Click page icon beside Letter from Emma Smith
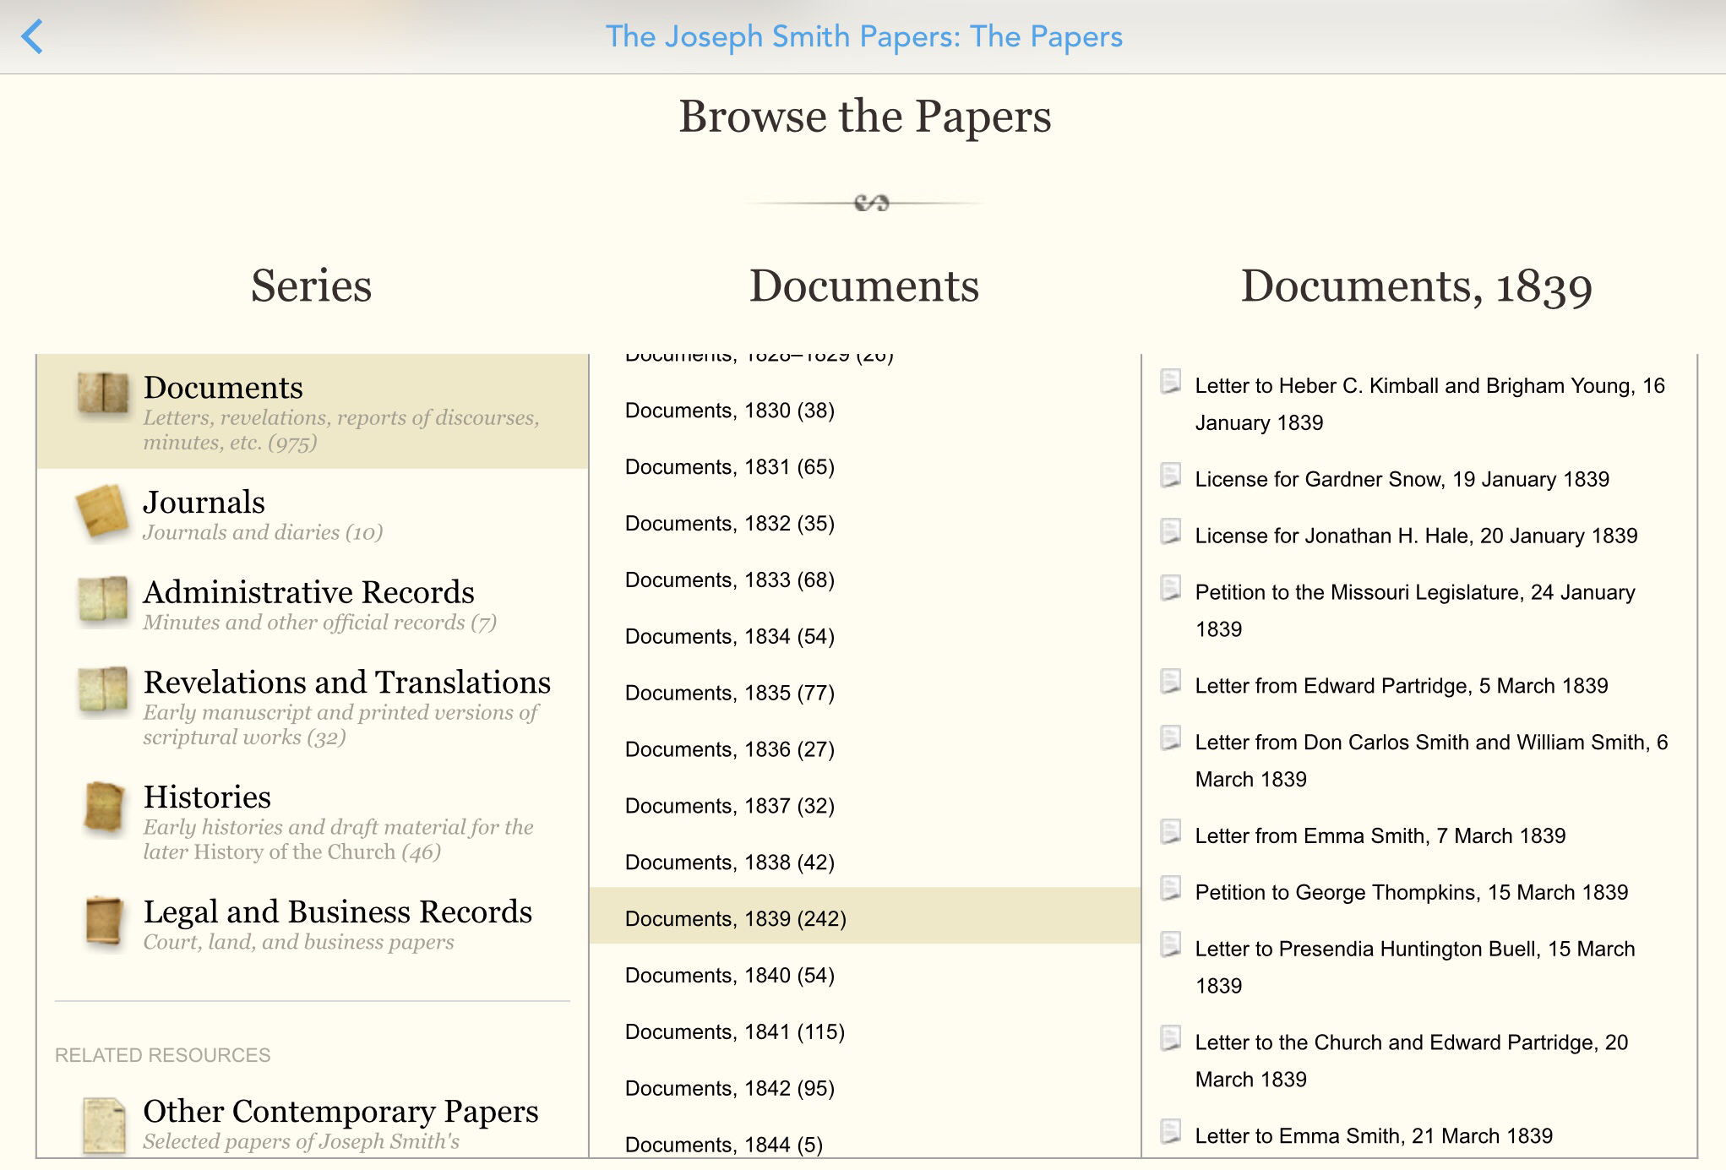Screen dimensions: 1726x1170 pos(1171,832)
